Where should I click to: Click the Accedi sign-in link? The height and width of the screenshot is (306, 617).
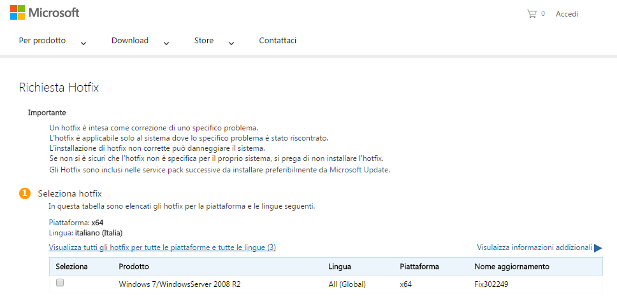pyautogui.click(x=567, y=14)
